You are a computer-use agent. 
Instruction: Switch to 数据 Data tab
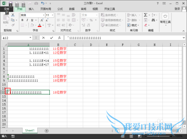point(72,9)
